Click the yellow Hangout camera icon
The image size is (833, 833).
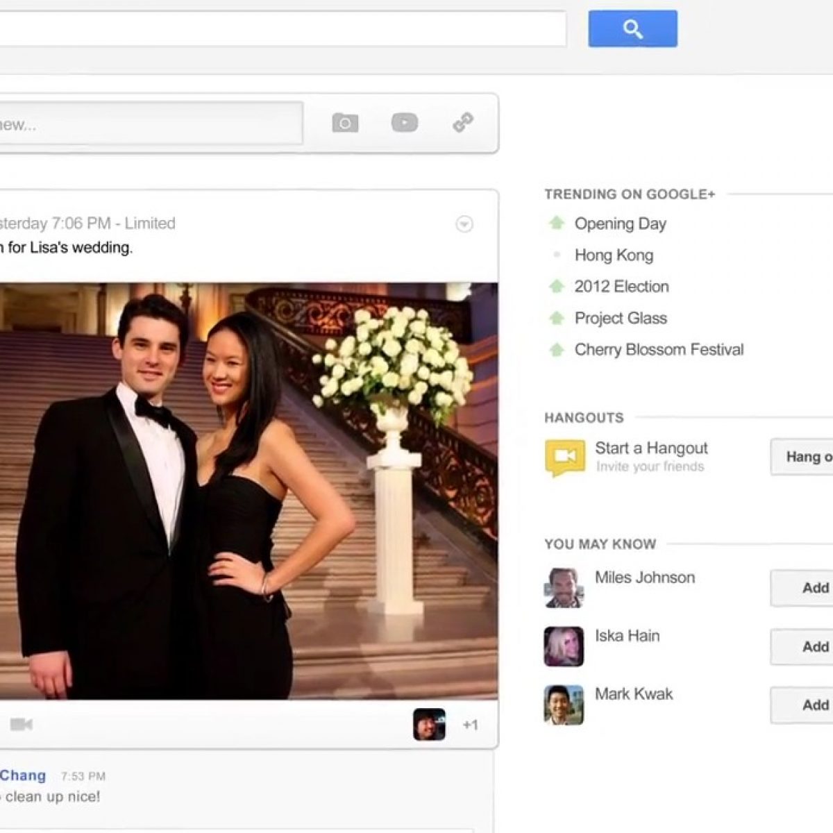point(565,457)
